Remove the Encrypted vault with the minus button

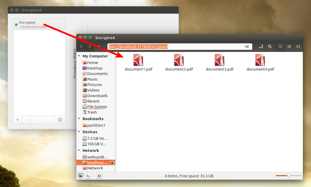(27, 120)
